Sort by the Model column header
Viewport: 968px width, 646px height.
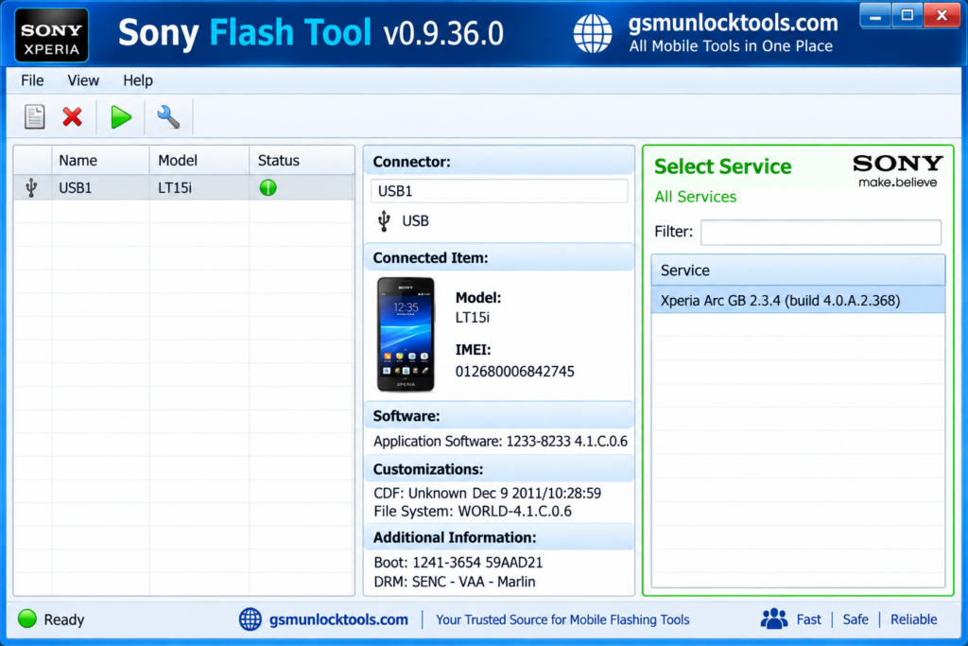199,161
